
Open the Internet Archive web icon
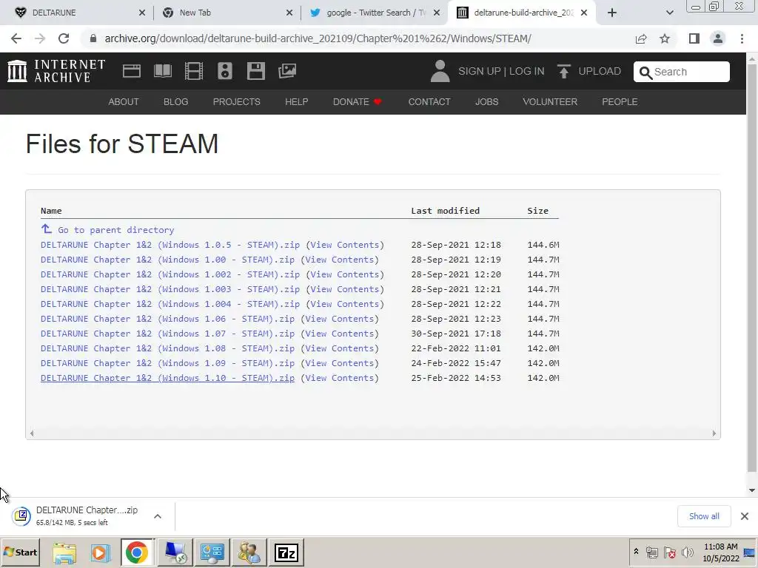tap(132, 72)
